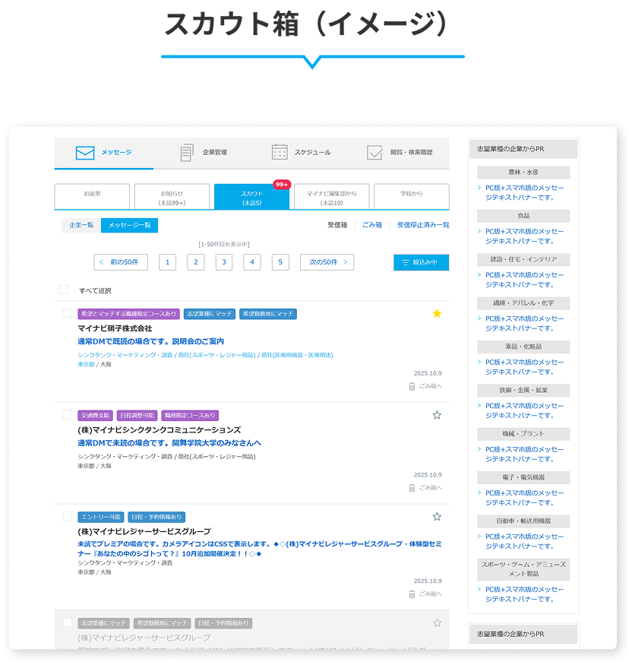Open the 機械・プラント banner link
This screenshot has height=665, width=632.
coord(524,454)
